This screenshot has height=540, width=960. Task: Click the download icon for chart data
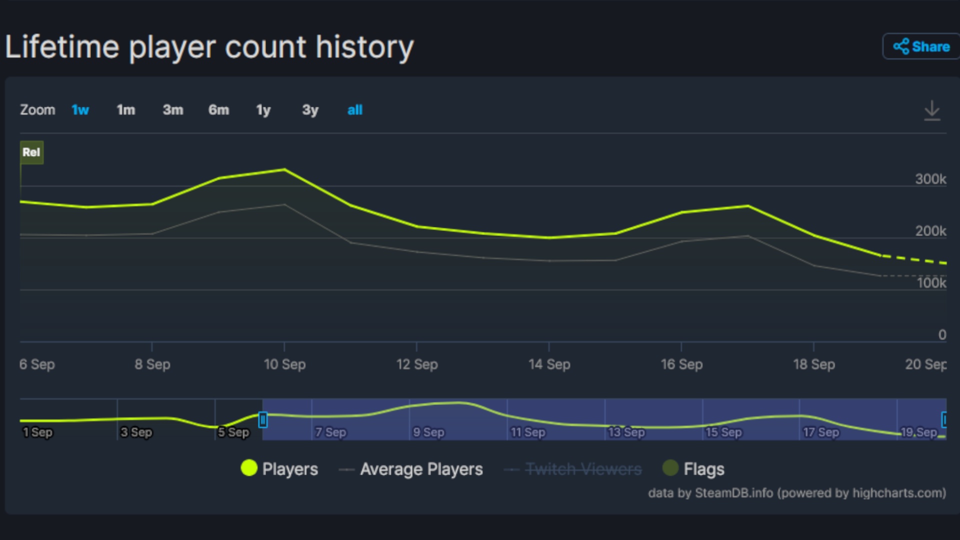tap(932, 109)
